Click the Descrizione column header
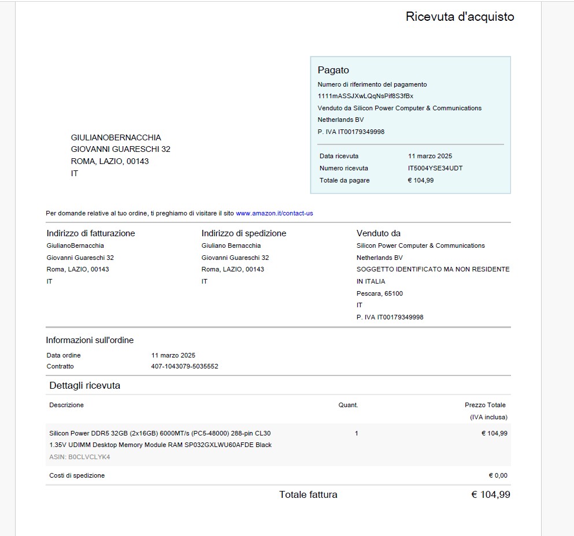The width and height of the screenshot is (574, 536). (66, 405)
